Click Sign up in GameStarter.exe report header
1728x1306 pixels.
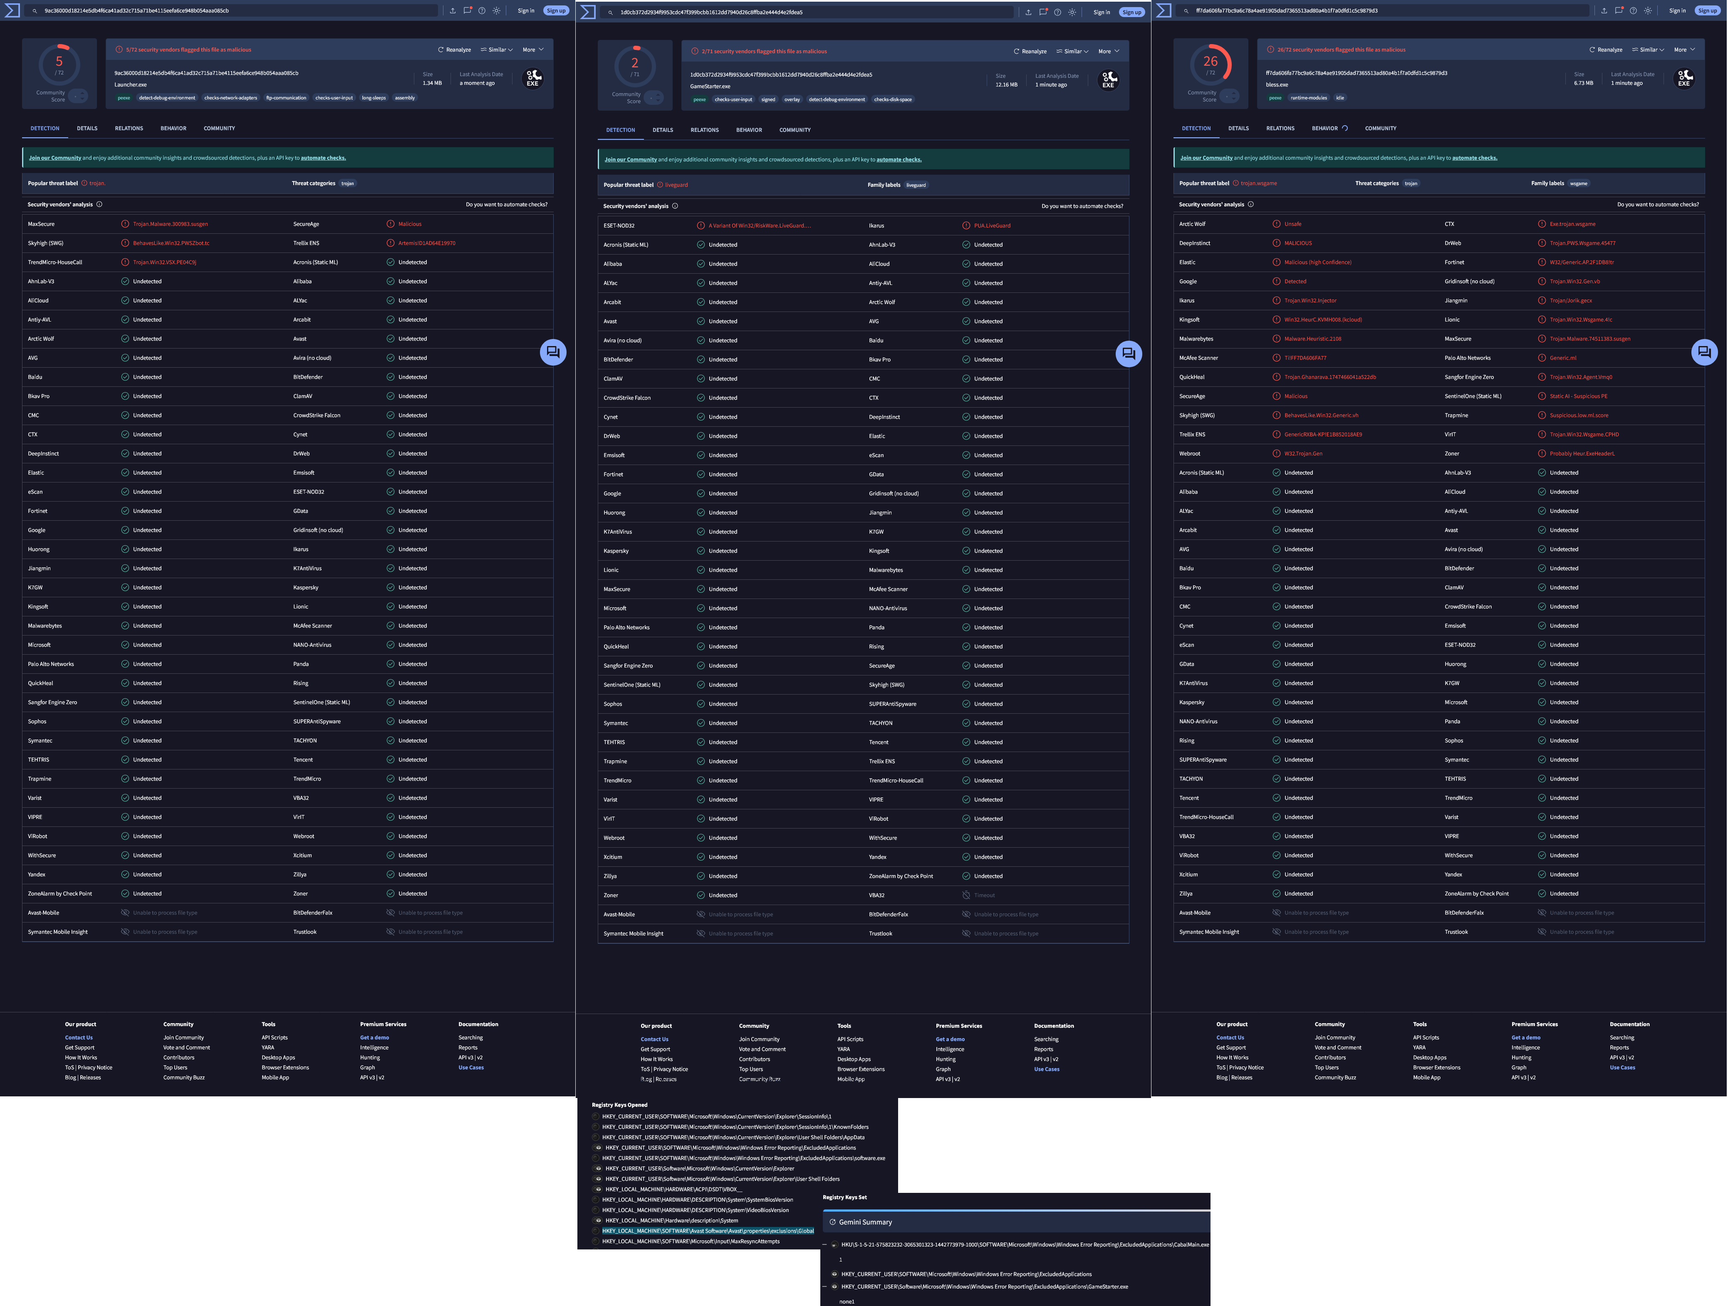click(x=1132, y=12)
